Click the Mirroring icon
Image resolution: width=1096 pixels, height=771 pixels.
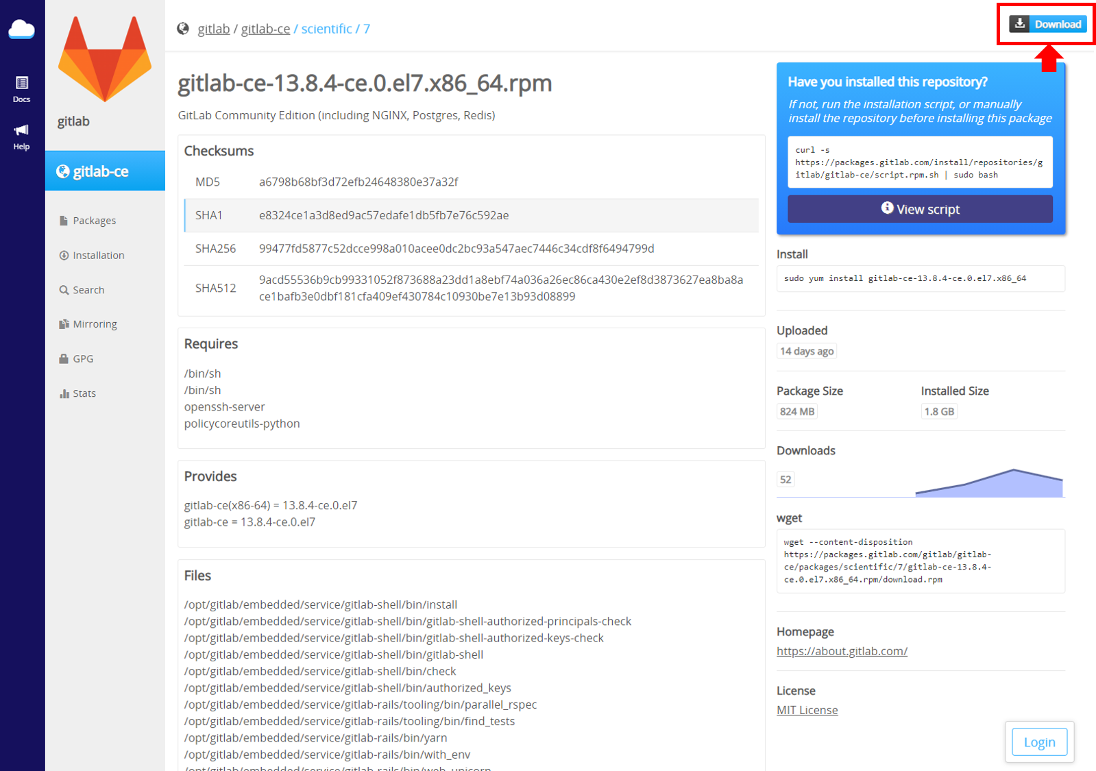coord(64,324)
